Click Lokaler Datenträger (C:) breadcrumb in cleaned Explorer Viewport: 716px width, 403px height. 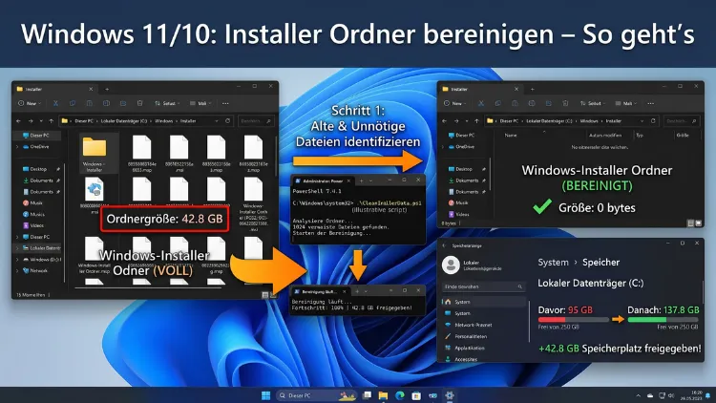(549, 121)
